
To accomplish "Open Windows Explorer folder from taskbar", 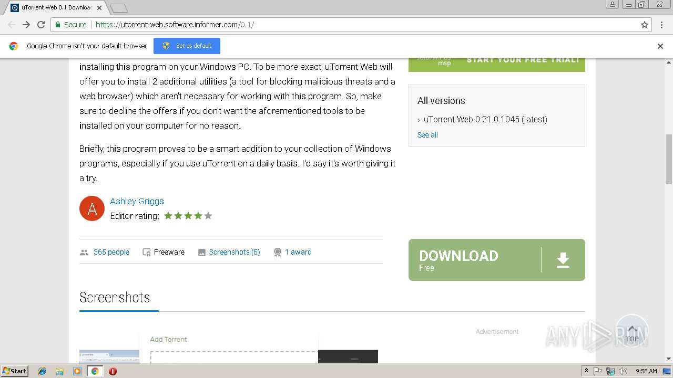I will click(59, 371).
